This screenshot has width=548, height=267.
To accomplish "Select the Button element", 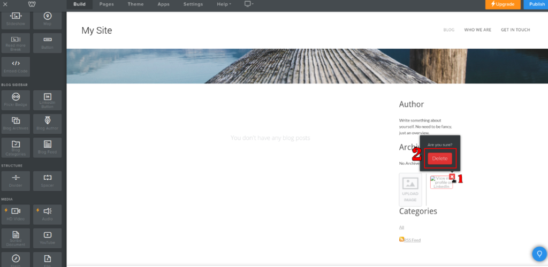I will [x=47, y=43].
